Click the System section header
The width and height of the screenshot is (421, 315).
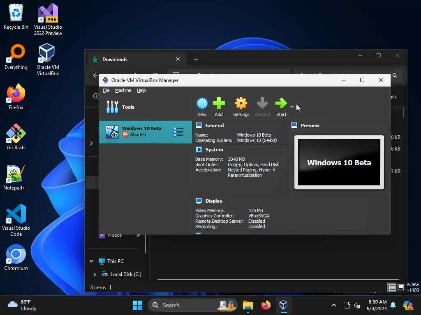pyautogui.click(x=214, y=150)
